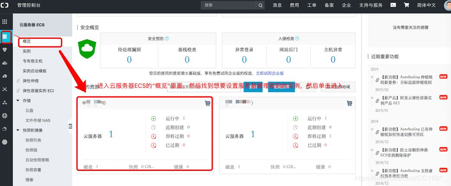This screenshot has height=186, width=451.
Task: Open 费用 in the top navigation
Action: pos(294,5)
